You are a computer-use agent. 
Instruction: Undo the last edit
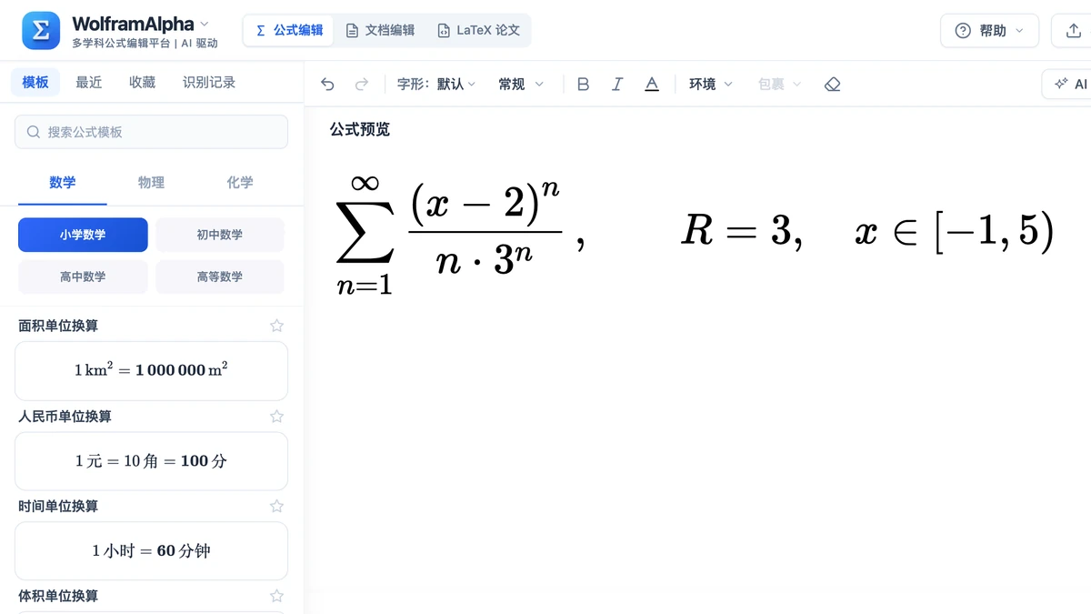coord(328,85)
